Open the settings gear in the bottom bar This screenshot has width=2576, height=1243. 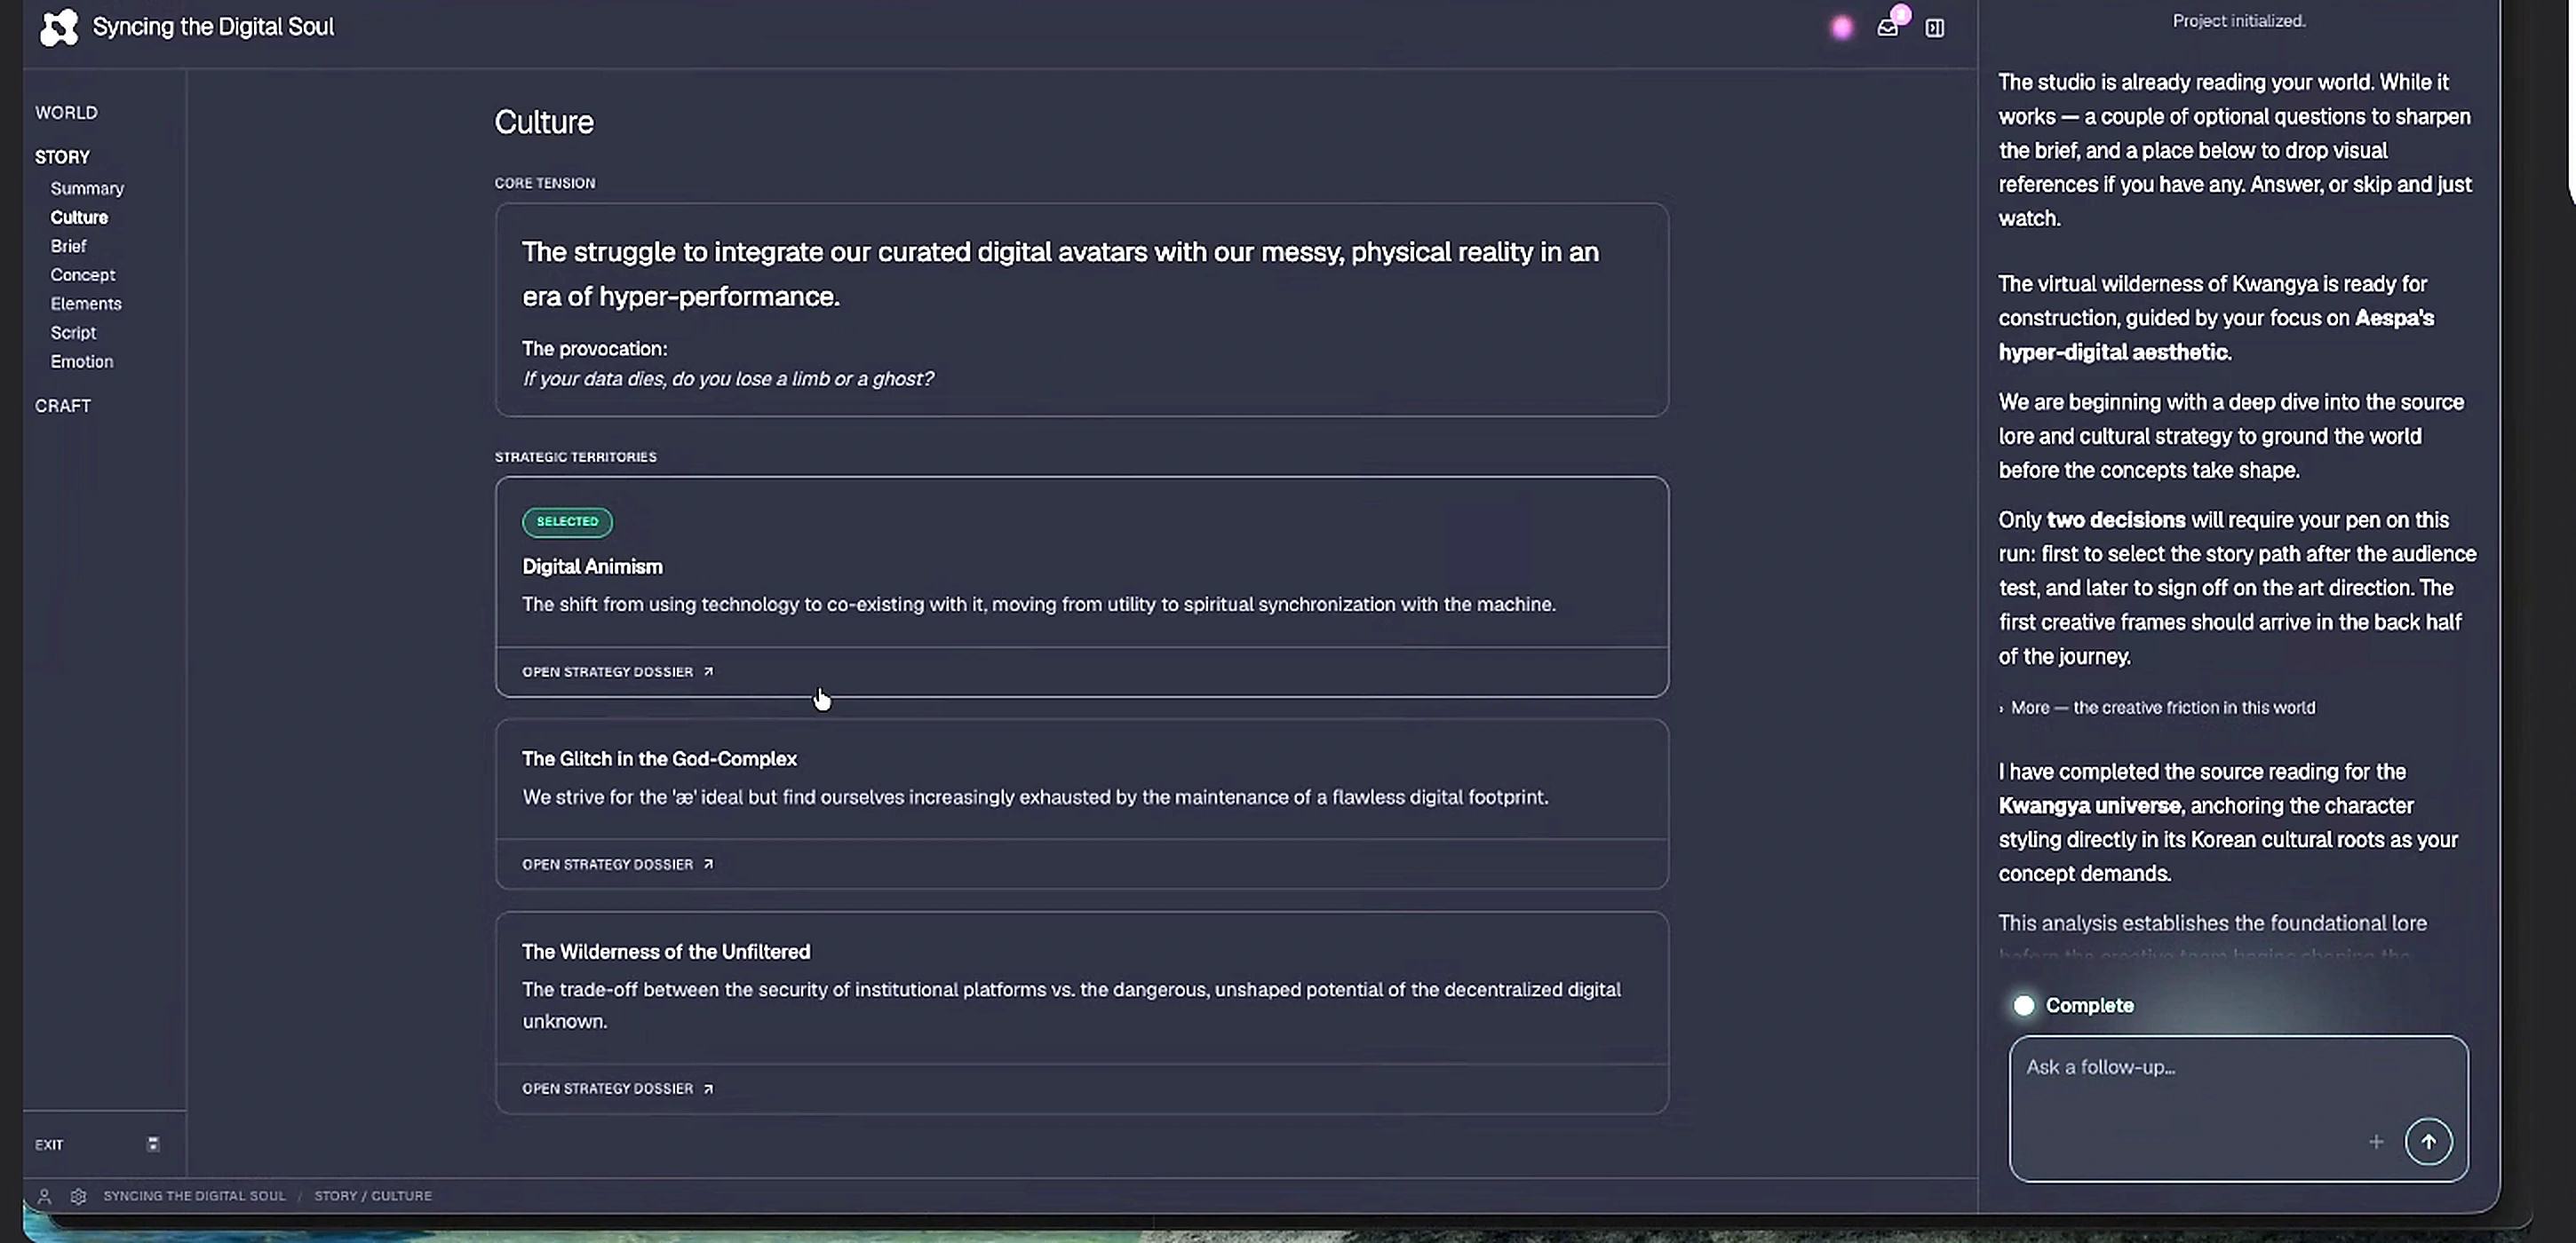click(78, 1195)
